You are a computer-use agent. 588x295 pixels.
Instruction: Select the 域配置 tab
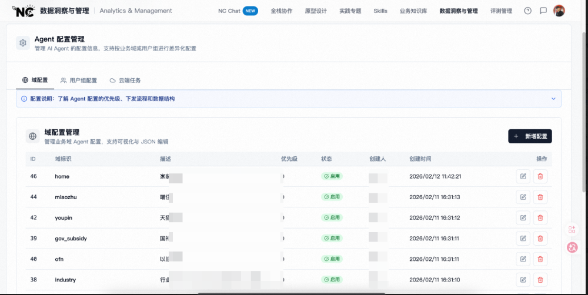pos(35,81)
